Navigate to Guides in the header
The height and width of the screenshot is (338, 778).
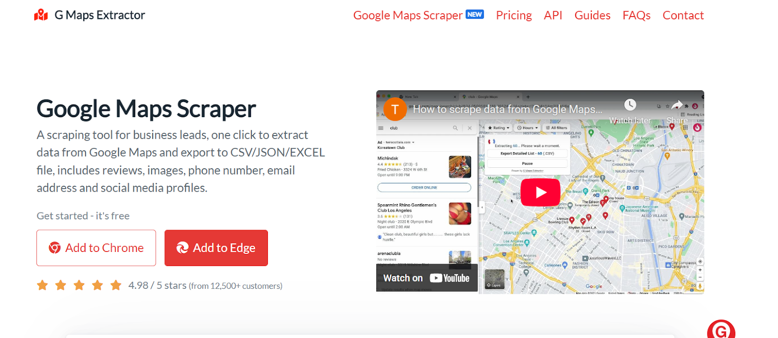coord(592,16)
